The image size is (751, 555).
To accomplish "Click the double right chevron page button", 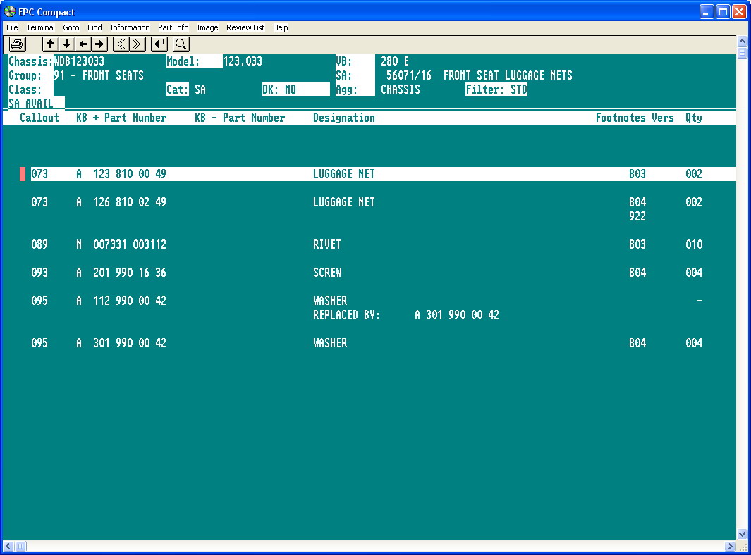I will (137, 44).
